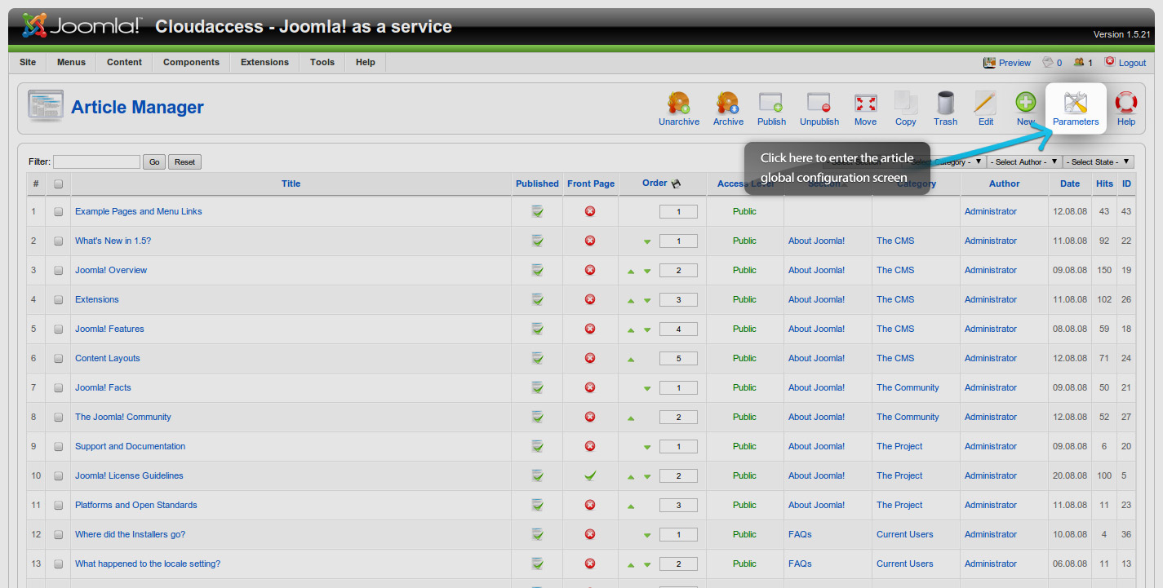This screenshot has width=1163, height=588.
Task: Select the checkbox beside Extensions article
Action: tap(59, 299)
